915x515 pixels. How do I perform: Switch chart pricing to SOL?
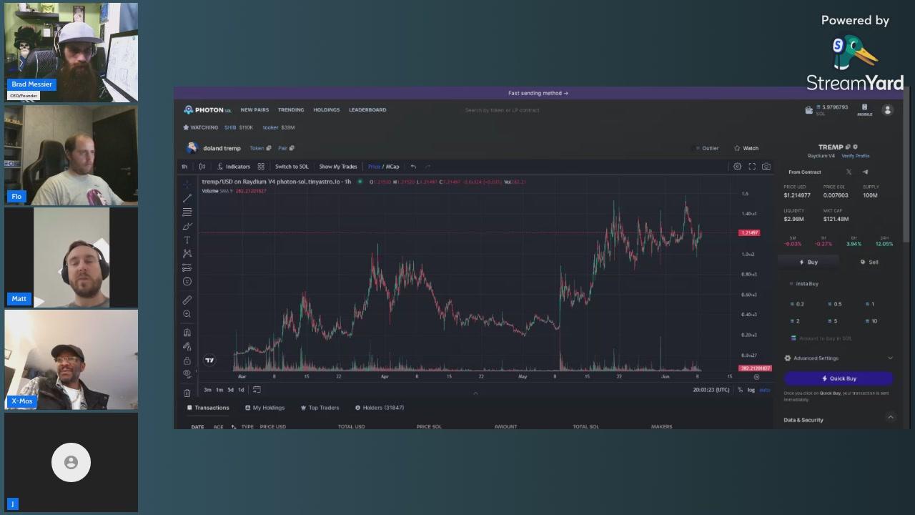coord(292,167)
